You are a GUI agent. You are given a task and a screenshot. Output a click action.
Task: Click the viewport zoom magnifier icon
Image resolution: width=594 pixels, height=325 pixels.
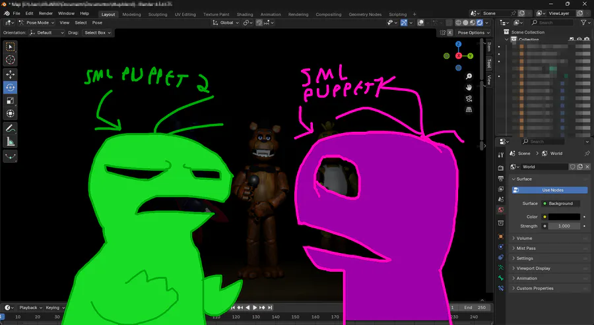click(x=469, y=76)
